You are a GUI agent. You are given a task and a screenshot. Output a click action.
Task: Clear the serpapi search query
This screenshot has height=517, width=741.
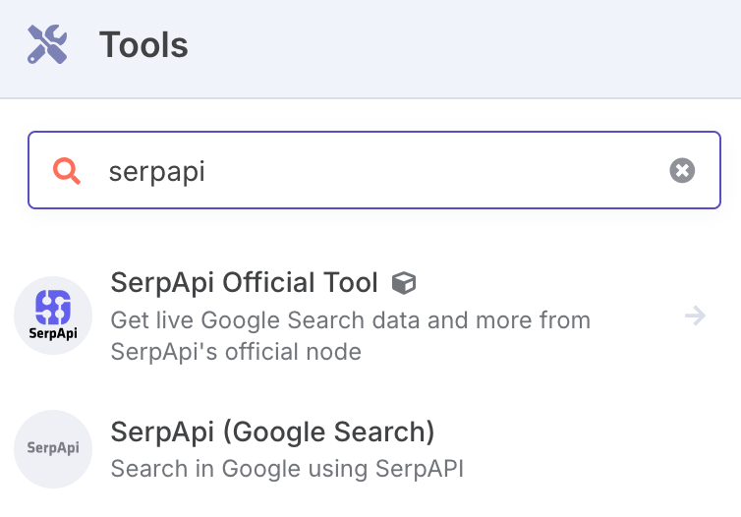[682, 171]
